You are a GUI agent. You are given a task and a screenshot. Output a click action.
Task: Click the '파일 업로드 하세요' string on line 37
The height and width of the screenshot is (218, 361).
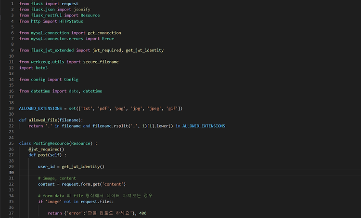tap(109, 213)
